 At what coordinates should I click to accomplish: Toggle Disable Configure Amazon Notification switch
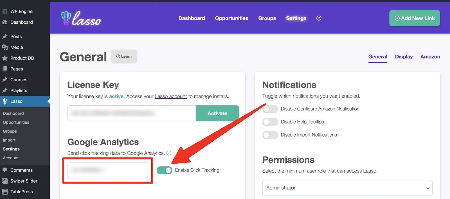270,109
